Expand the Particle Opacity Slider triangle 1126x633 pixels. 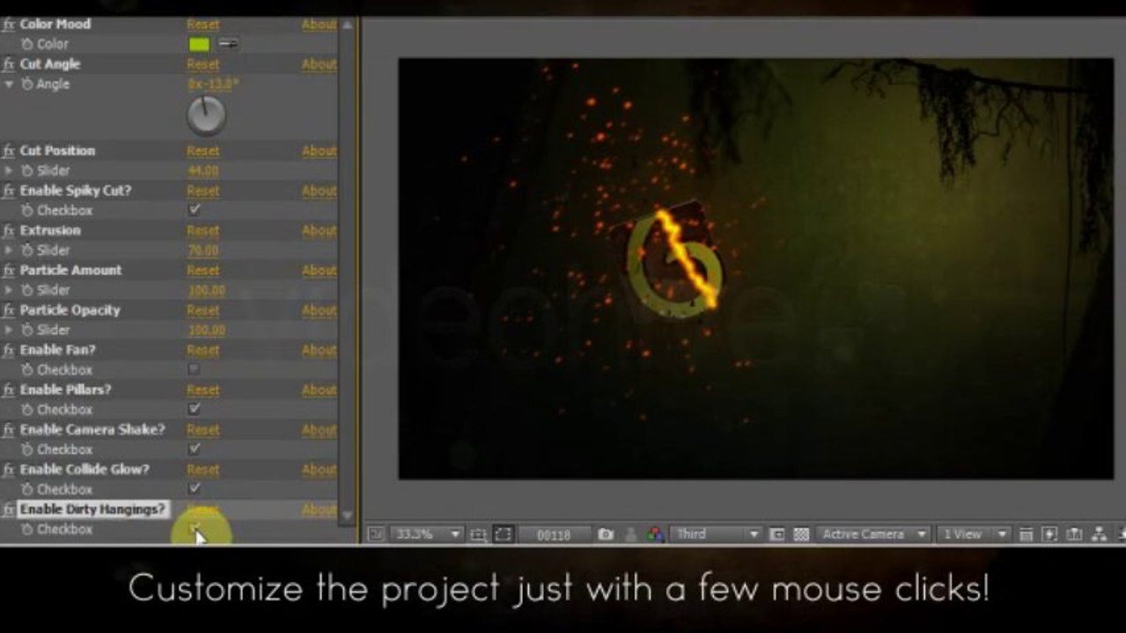[9, 330]
